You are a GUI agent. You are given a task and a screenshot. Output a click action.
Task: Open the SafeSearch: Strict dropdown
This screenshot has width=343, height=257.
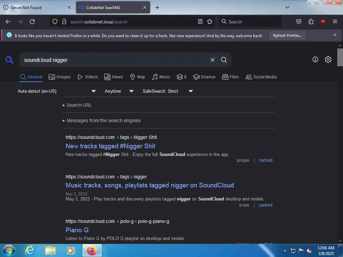168,91
